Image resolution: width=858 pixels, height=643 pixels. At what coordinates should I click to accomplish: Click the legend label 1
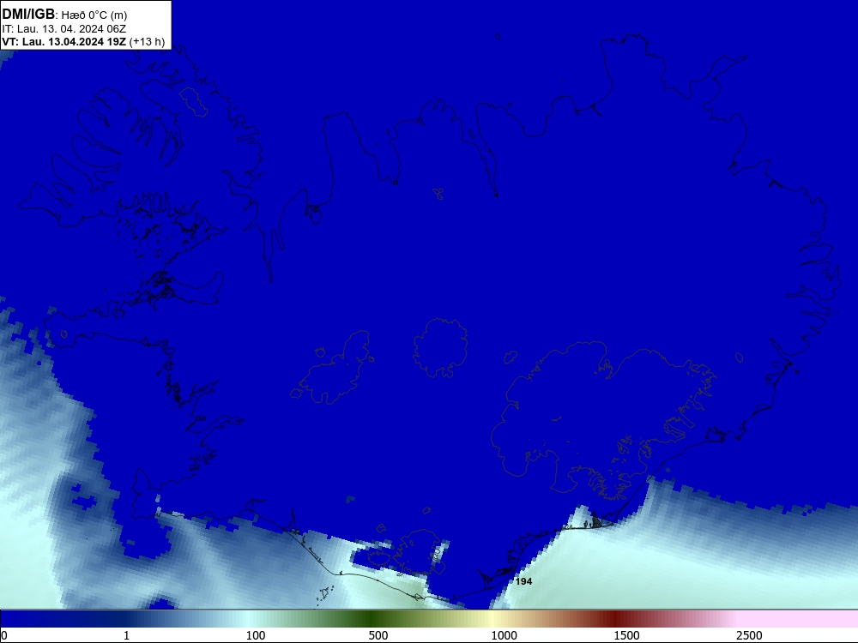pyautogui.click(x=126, y=635)
